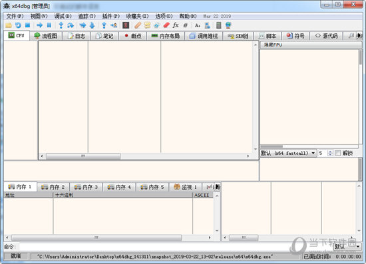Click the 地址 column header
This screenshot has width=366, height=264.
click(28, 195)
